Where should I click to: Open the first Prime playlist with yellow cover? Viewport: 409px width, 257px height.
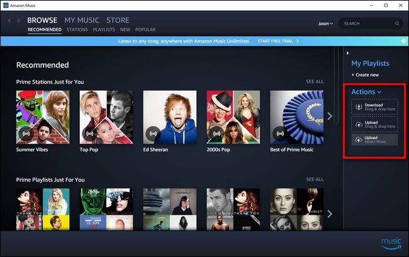[x=43, y=210]
